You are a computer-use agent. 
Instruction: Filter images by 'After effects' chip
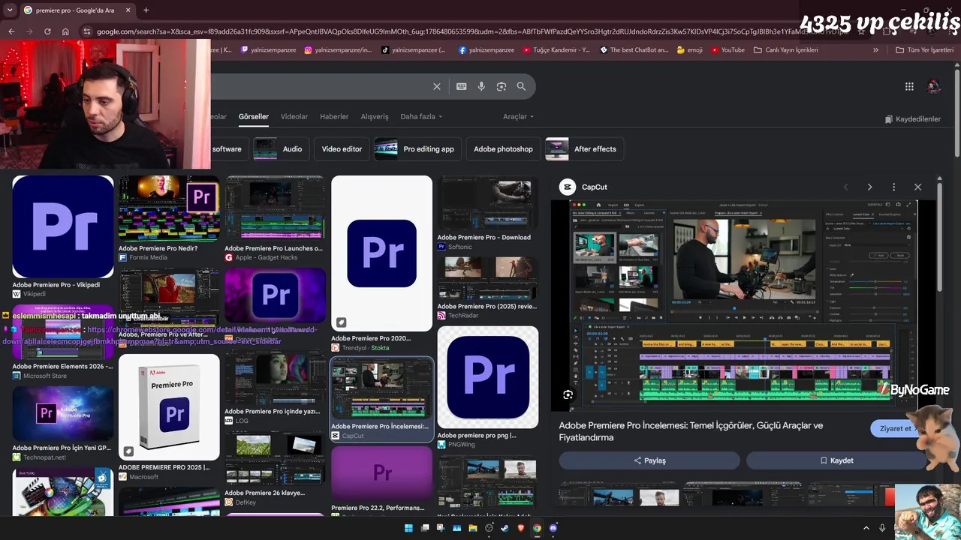tap(583, 149)
